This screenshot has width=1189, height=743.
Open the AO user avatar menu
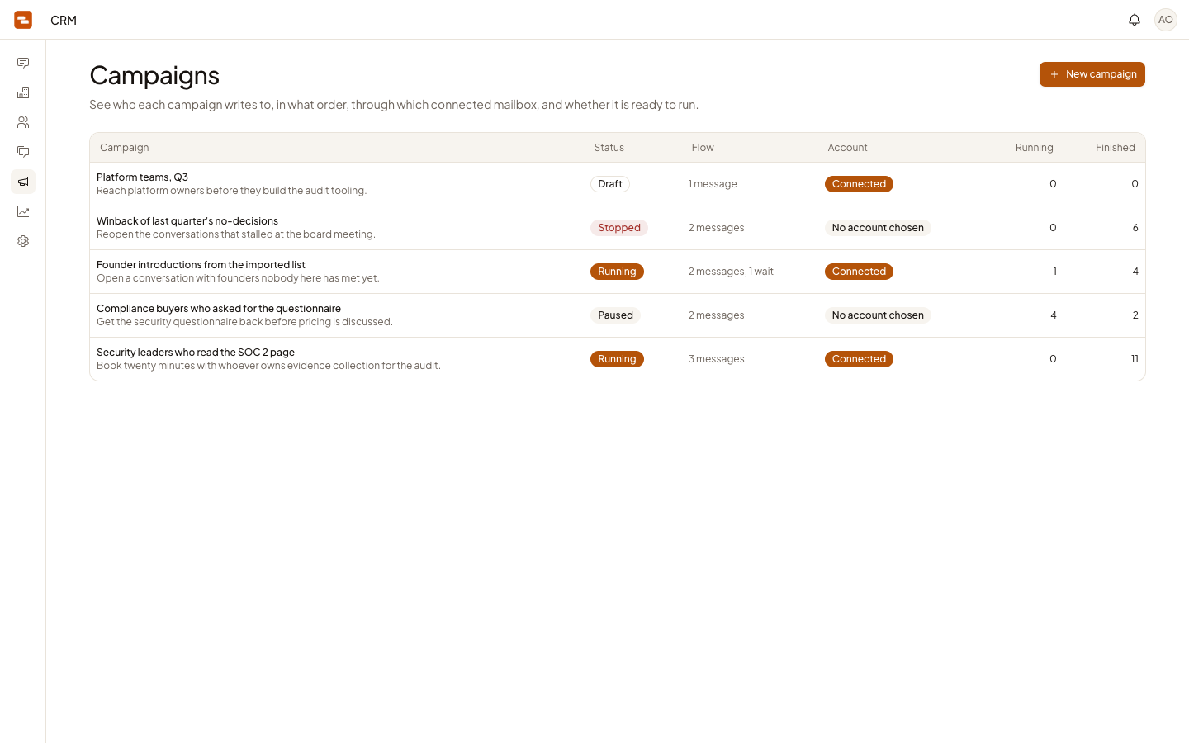(1166, 20)
